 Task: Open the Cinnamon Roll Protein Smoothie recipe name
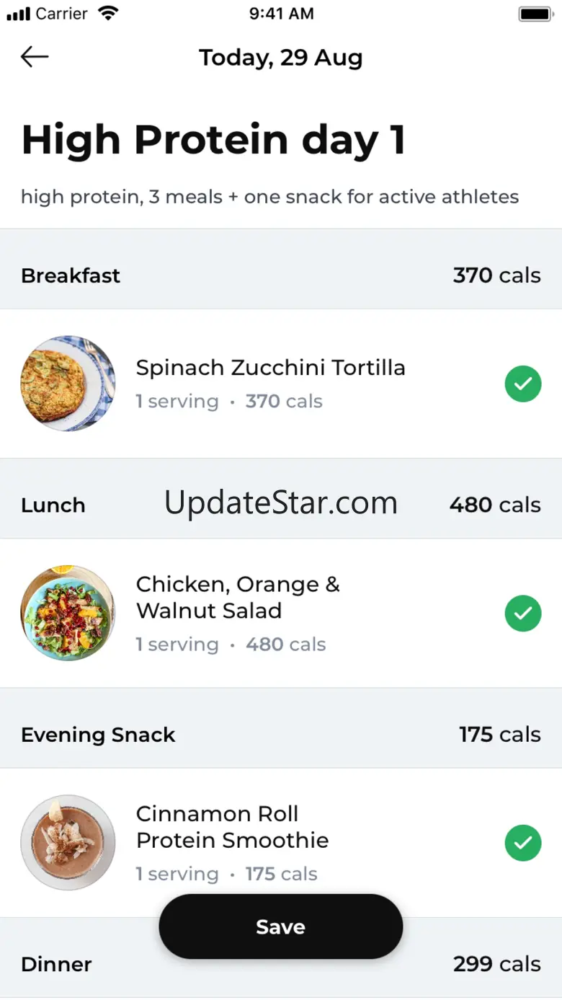[233, 827]
